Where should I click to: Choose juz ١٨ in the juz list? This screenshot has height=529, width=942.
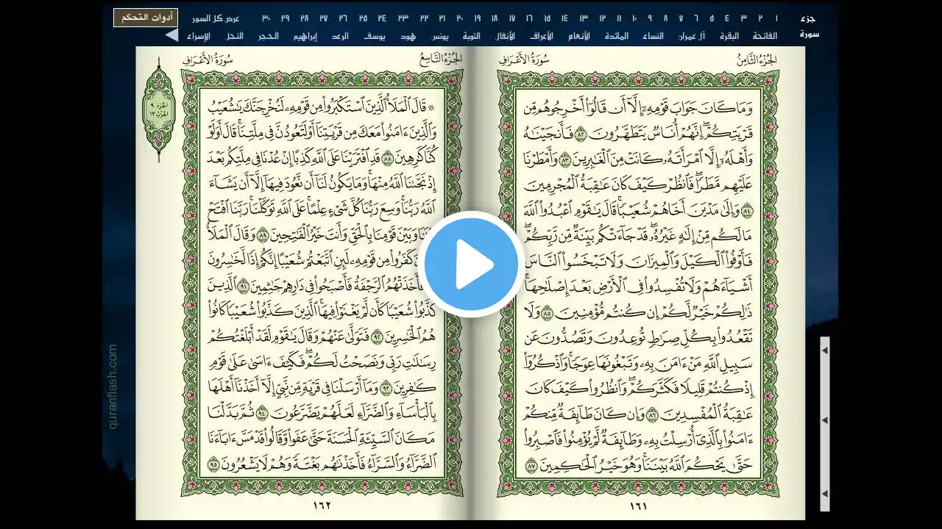[495, 18]
